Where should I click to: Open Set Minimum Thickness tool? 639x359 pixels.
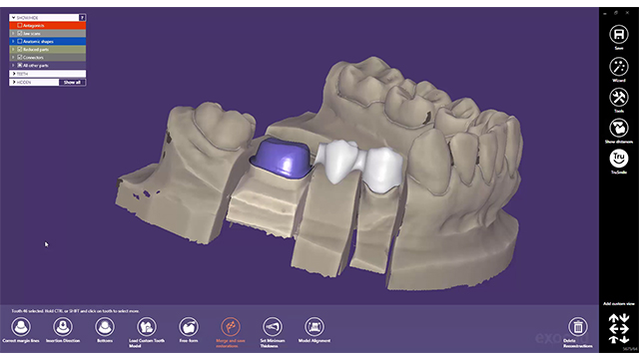pyautogui.click(x=273, y=327)
